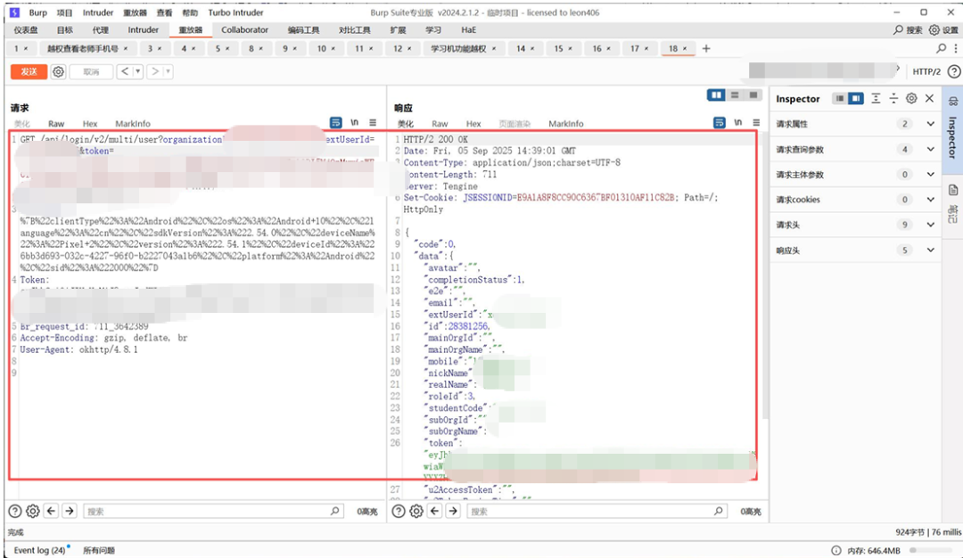Open Notes icon in right sidebar
The width and height of the screenshot is (963, 558).
pyautogui.click(x=952, y=190)
